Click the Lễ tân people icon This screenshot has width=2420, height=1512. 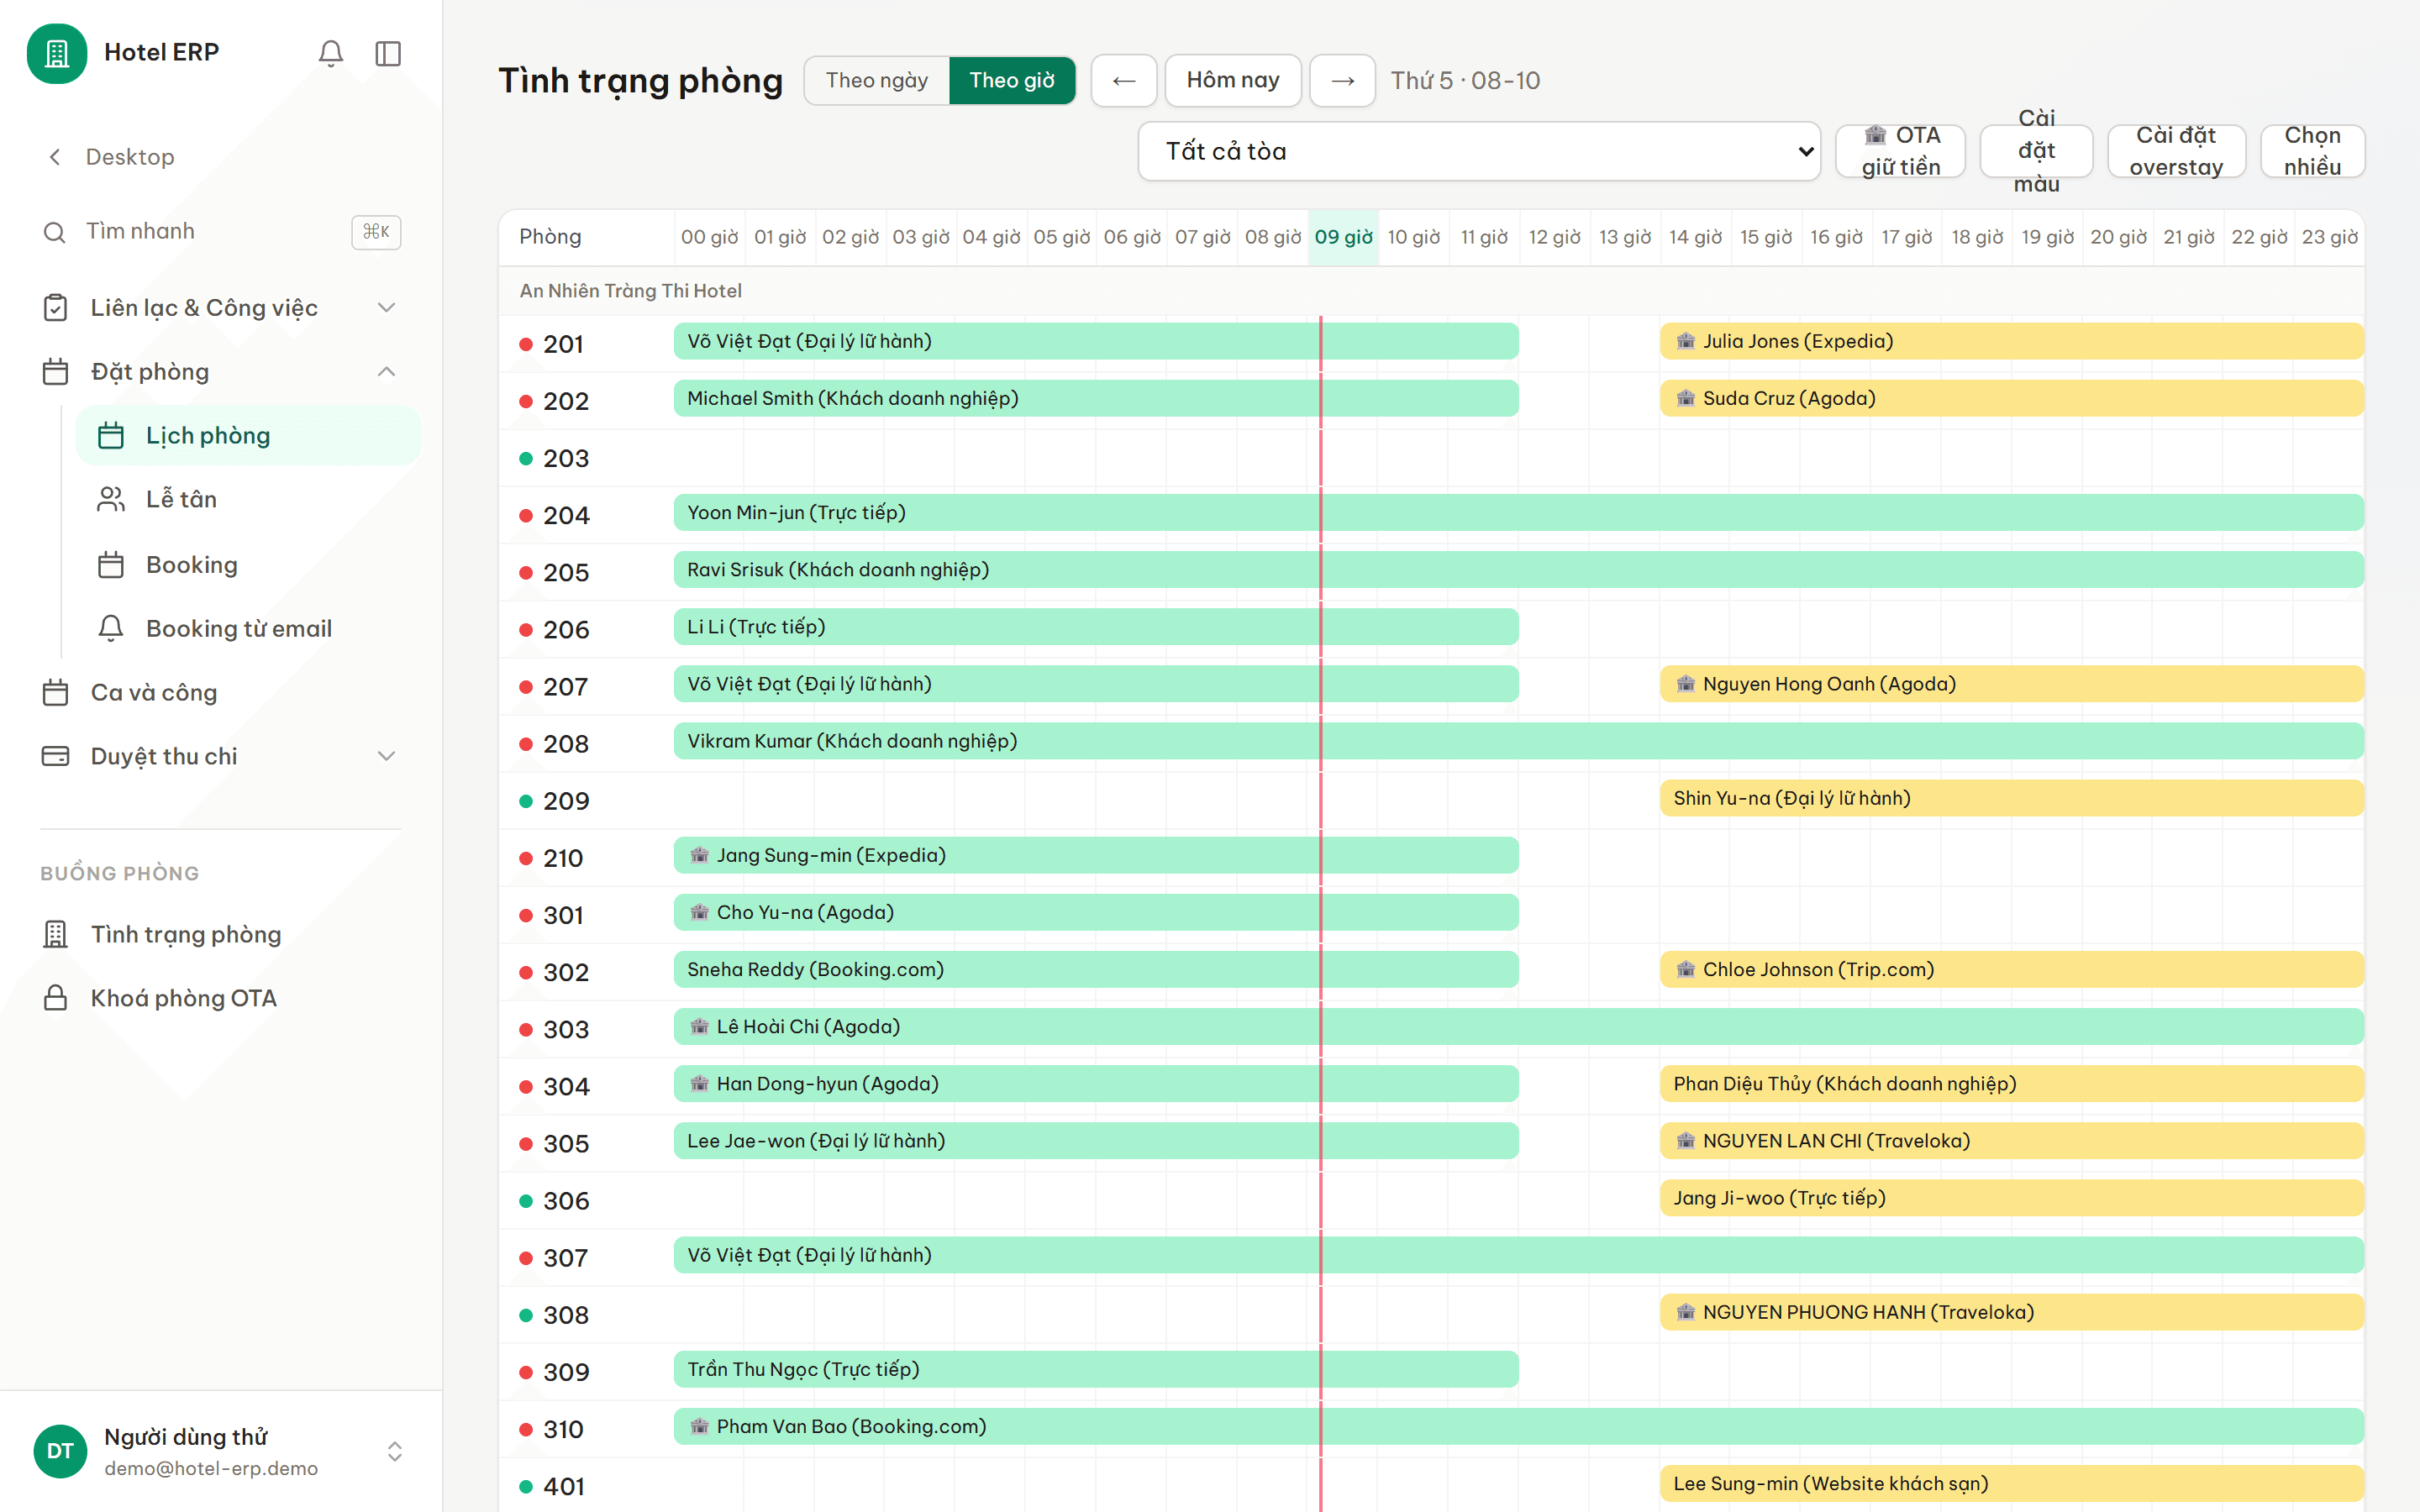[111, 499]
